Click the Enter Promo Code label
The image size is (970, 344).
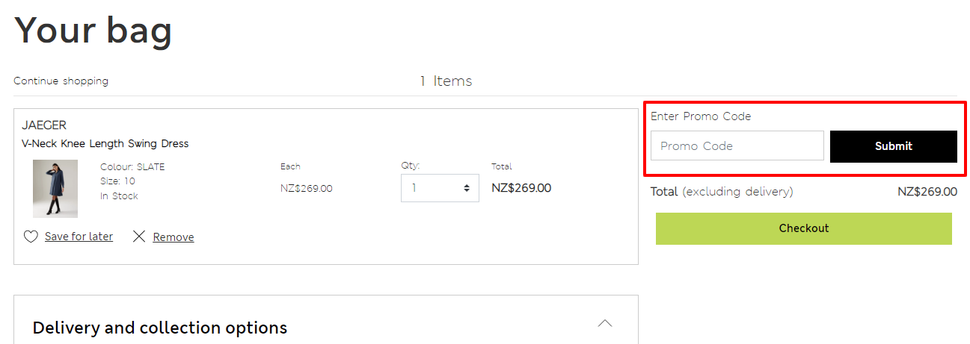click(x=701, y=116)
